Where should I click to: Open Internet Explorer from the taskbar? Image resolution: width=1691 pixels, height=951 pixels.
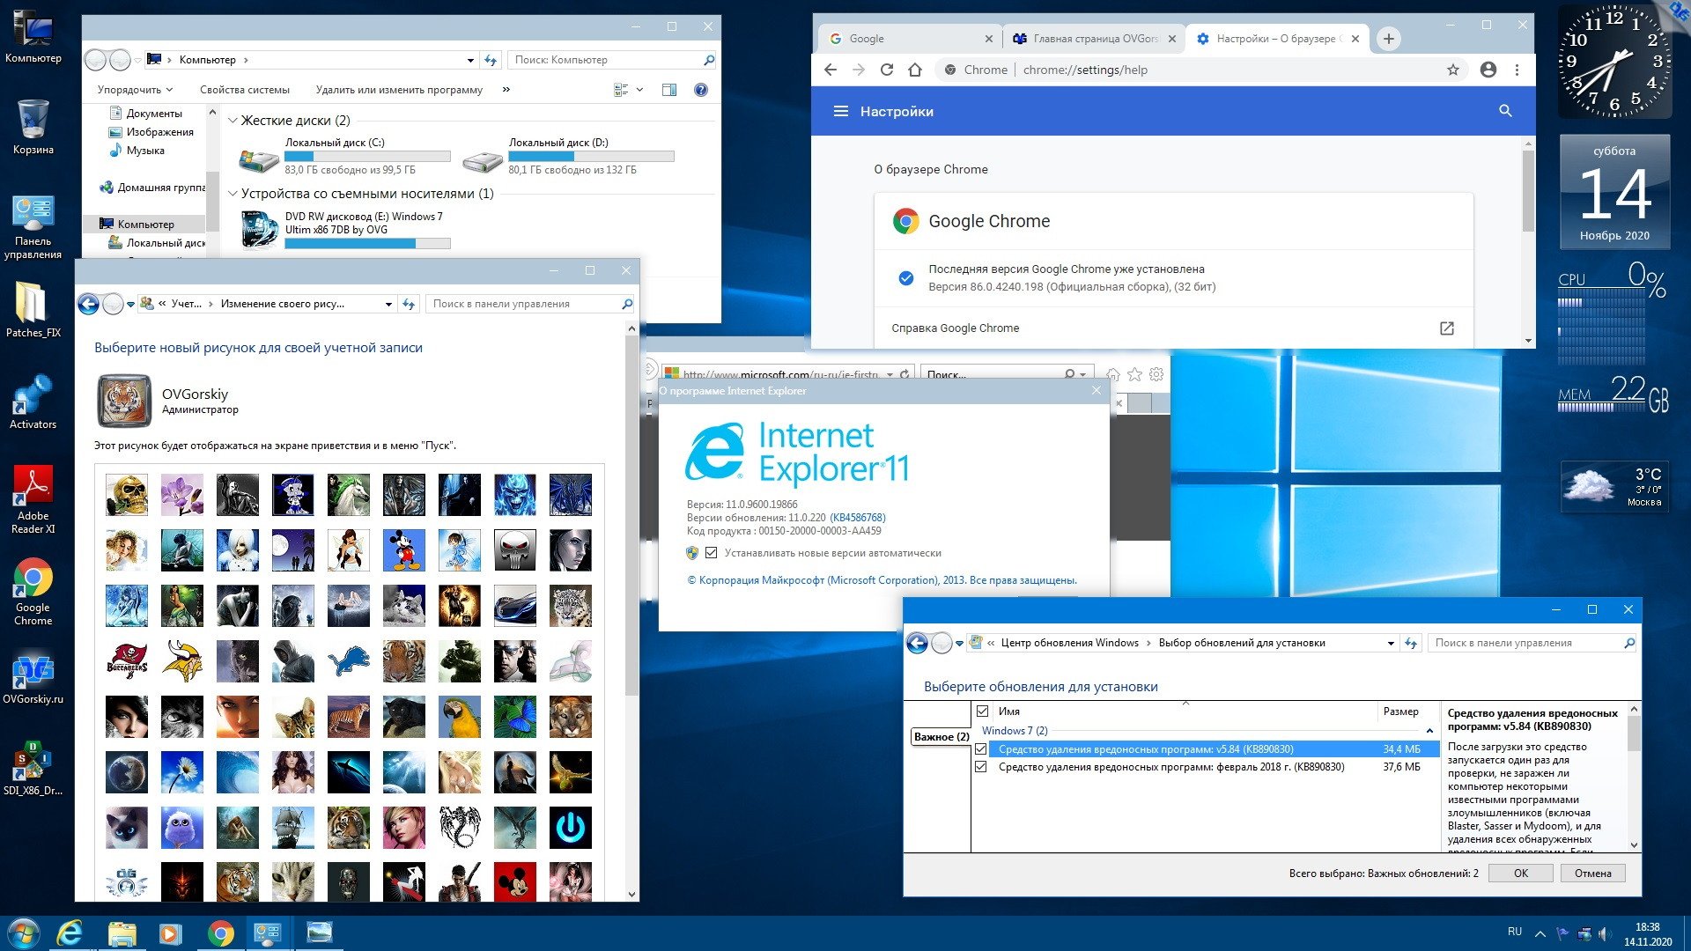pyautogui.click(x=70, y=933)
